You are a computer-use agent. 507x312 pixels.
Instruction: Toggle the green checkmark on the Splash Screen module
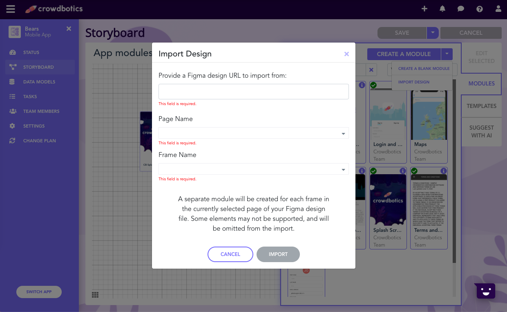point(373,171)
